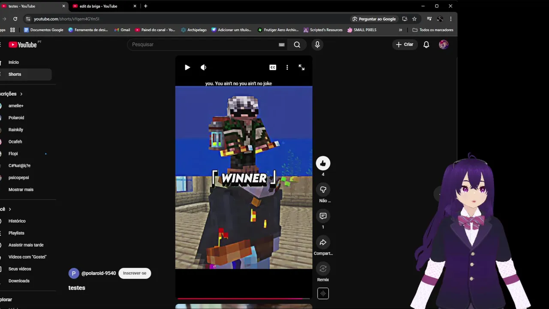Image resolution: width=549 pixels, height=309 pixels.
Task: Remix this short
Action: (x=323, y=269)
